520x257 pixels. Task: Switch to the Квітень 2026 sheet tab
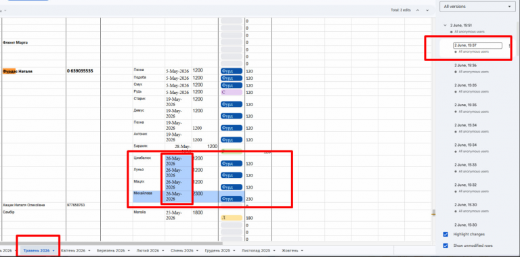click(73, 251)
